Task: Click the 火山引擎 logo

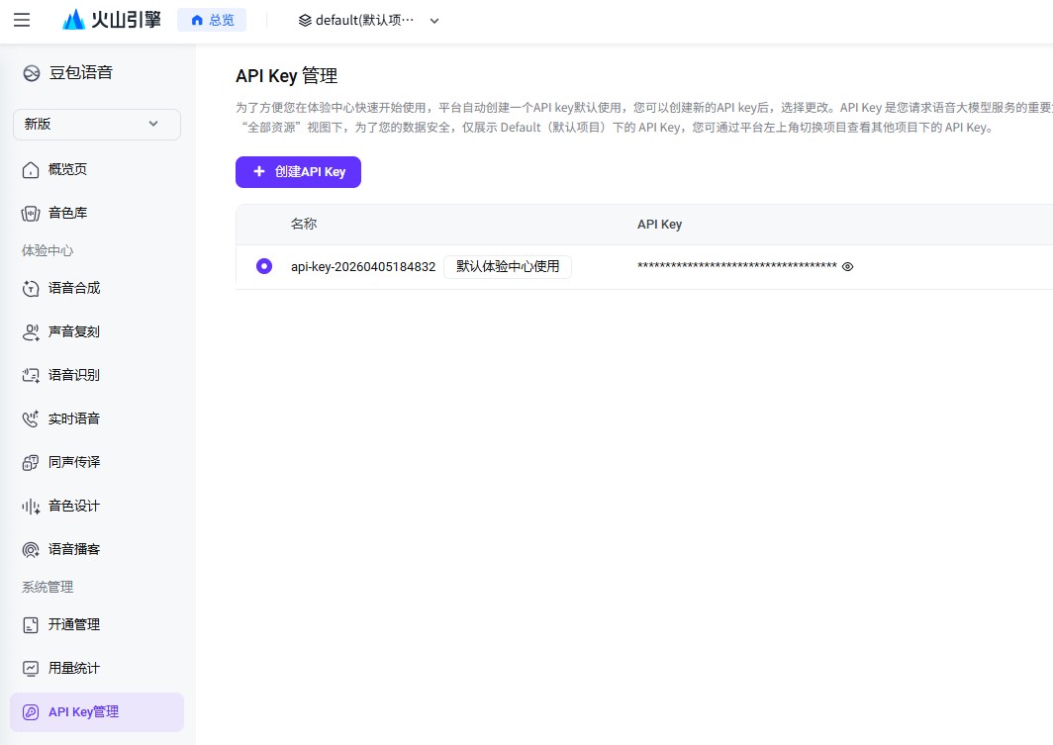Action: pyautogui.click(x=111, y=20)
